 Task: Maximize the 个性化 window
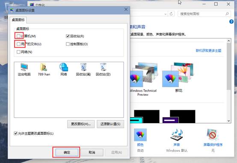pyautogui.click(x=216, y=4)
